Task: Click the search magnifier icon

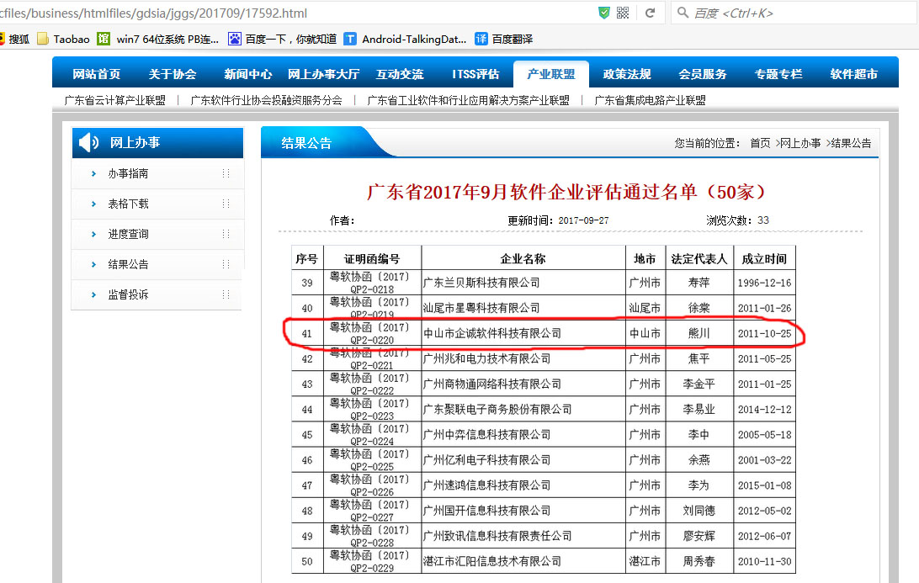Action: [683, 13]
